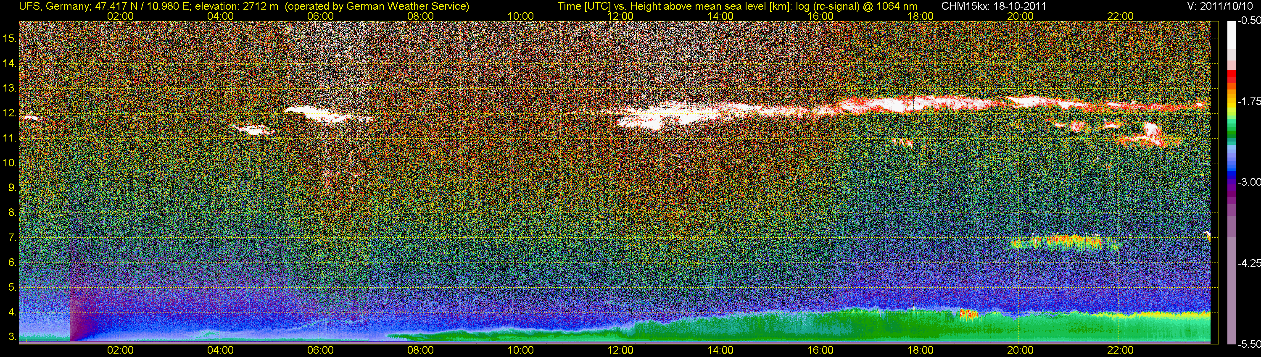Click the "12." height axis label
The height and width of the screenshot is (357, 1261).
pyautogui.click(x=10, y=113)
